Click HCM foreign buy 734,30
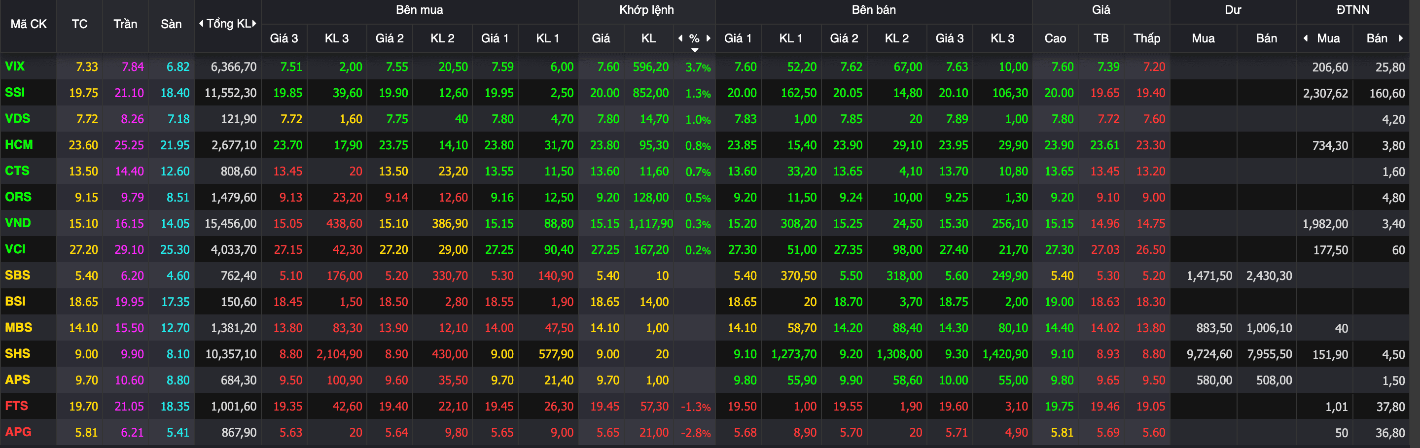This screenshot has height=448, width=1420. click(x=1330, y=145)
